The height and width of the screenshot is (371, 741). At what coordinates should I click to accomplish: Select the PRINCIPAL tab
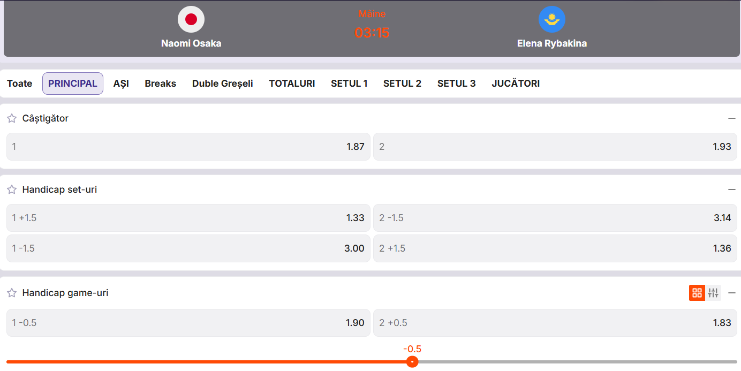click(73, 84)
